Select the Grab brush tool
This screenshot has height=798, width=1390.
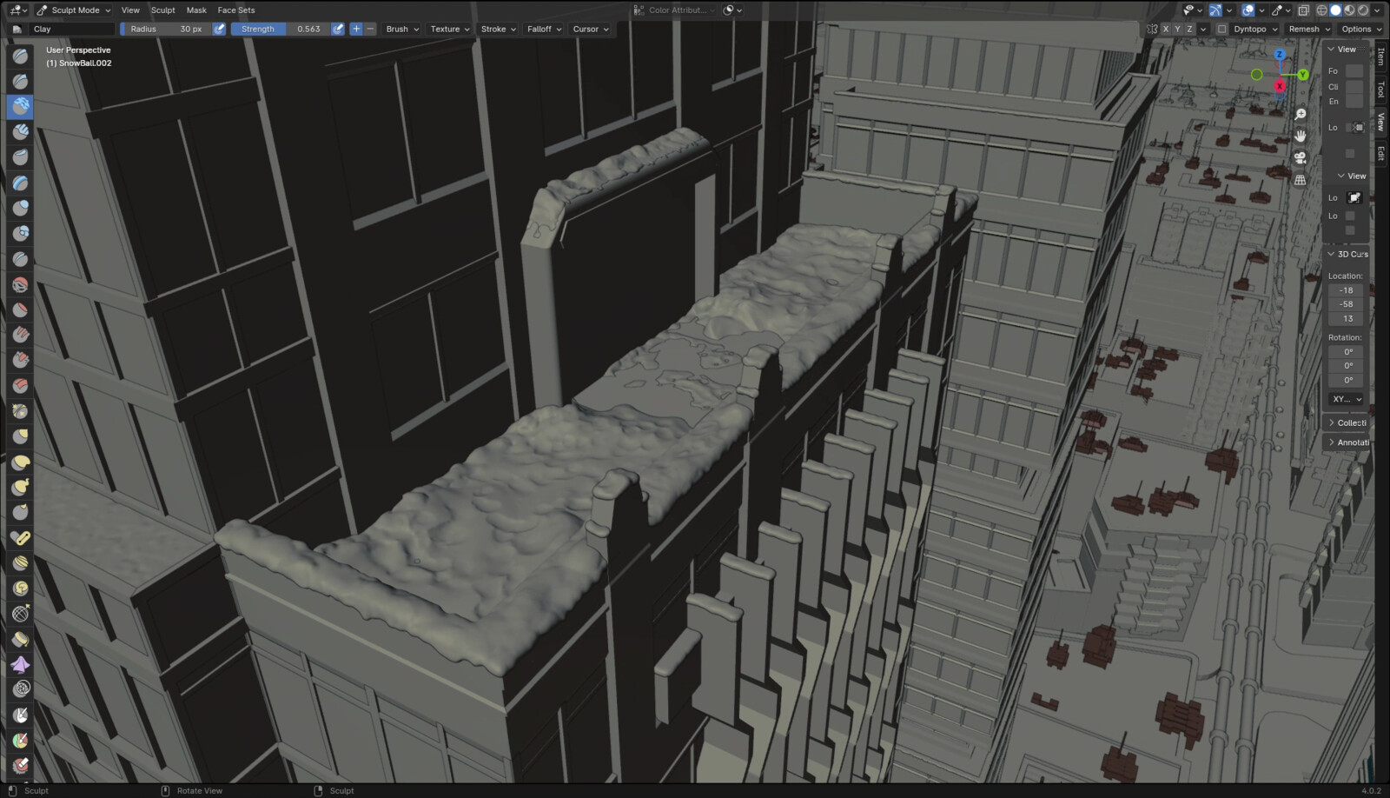point(20,436)
